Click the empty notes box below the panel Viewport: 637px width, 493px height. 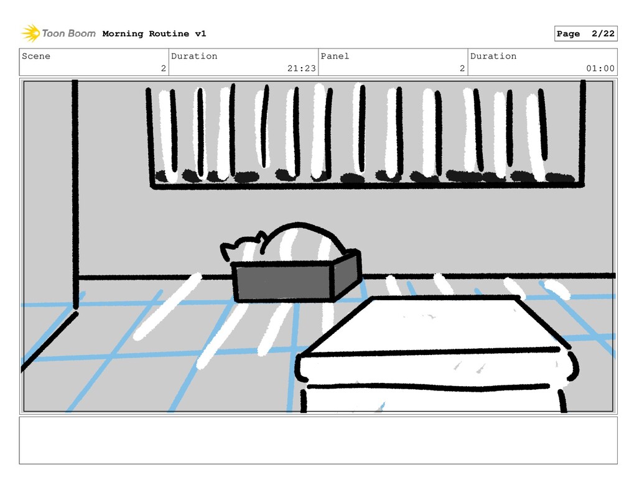(318, 440)
